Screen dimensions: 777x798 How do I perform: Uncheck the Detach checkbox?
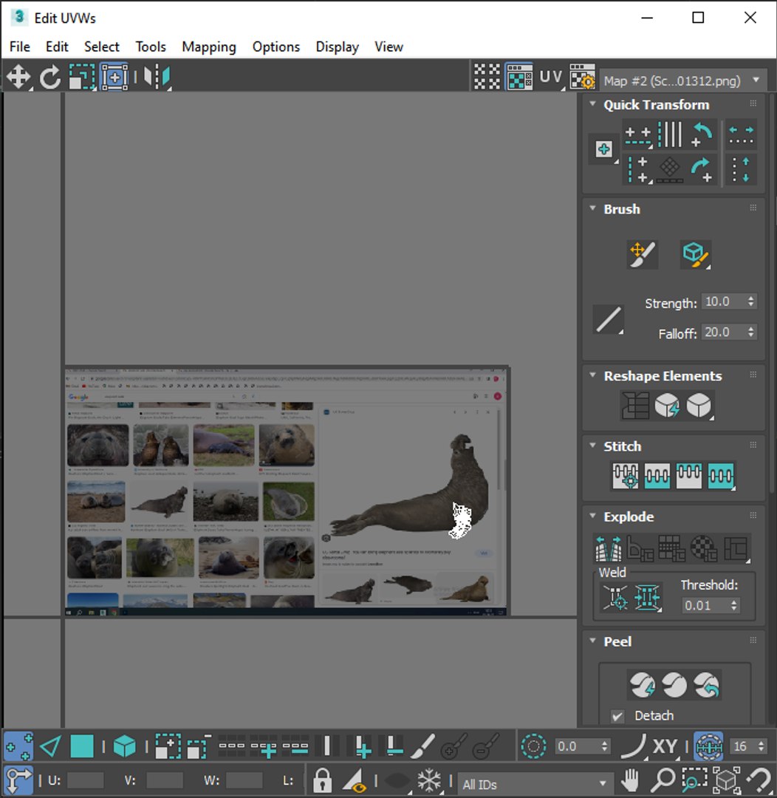617,715
